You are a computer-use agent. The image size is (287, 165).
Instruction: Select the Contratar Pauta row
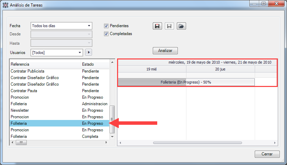[x=59, y=91]
